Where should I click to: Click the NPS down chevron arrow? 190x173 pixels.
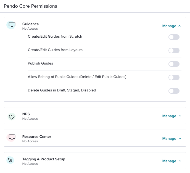tap(180, 116)
